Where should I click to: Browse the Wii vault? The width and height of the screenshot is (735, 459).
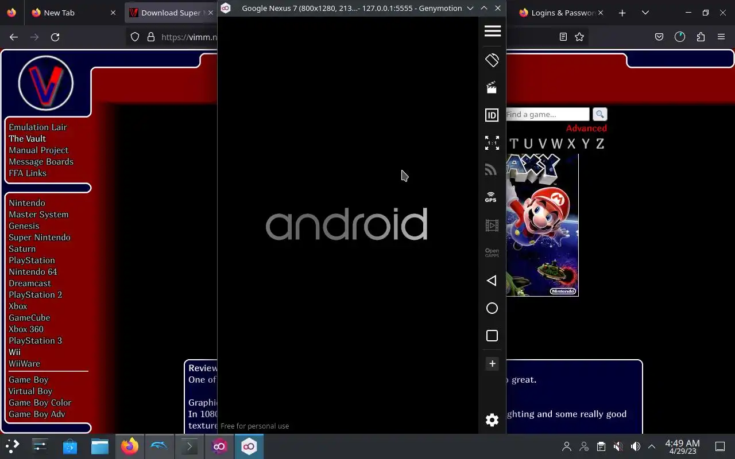(x=14, y=352)
